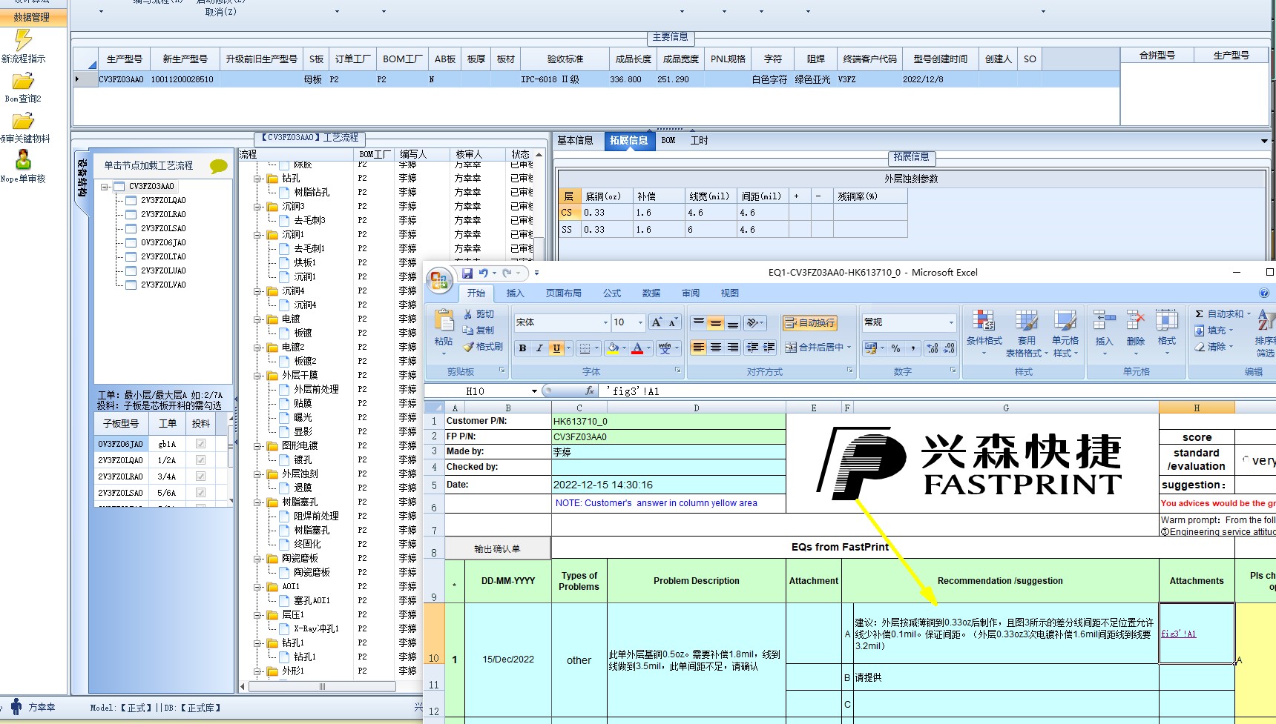This screenshot has width=1276, height=724.
Task: Increase the font size with grow-font icon
Action: pyautogui.click(x=657, y=322)
